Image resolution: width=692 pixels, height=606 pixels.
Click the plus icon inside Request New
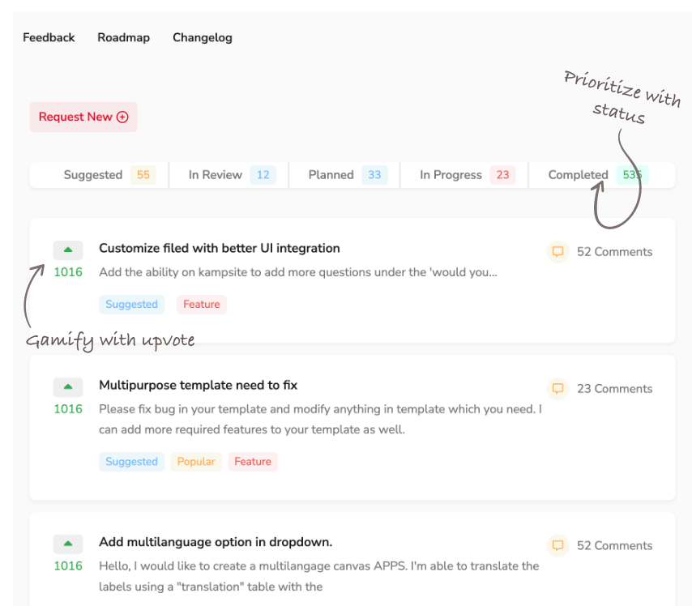pos(122,117)
